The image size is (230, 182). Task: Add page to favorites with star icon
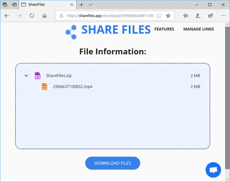pyautogui.click(x=168, y=15)
